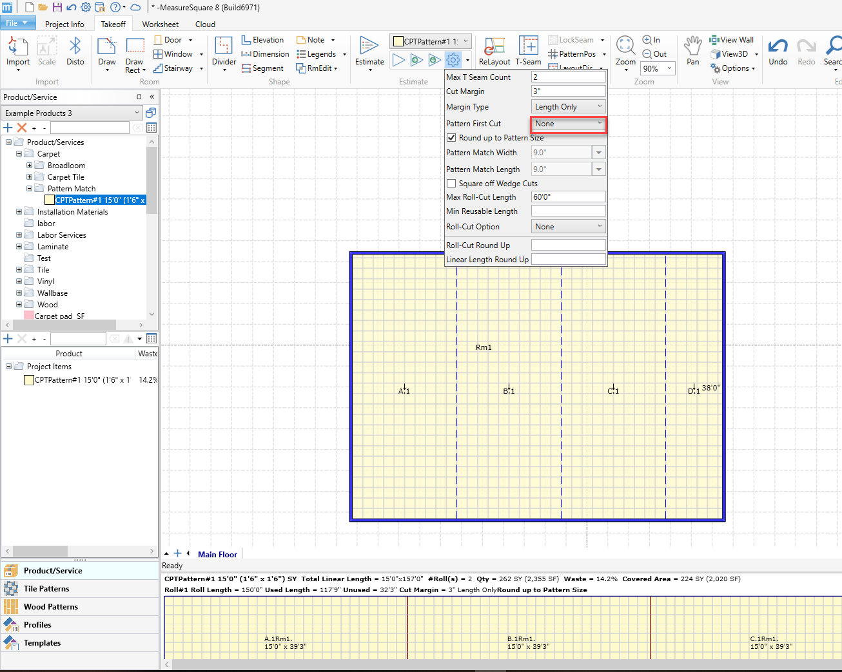Switch to the Worksheet tab

point(160,24)
